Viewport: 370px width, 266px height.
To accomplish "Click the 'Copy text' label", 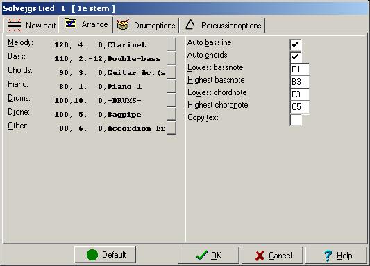I will [203, 117].
